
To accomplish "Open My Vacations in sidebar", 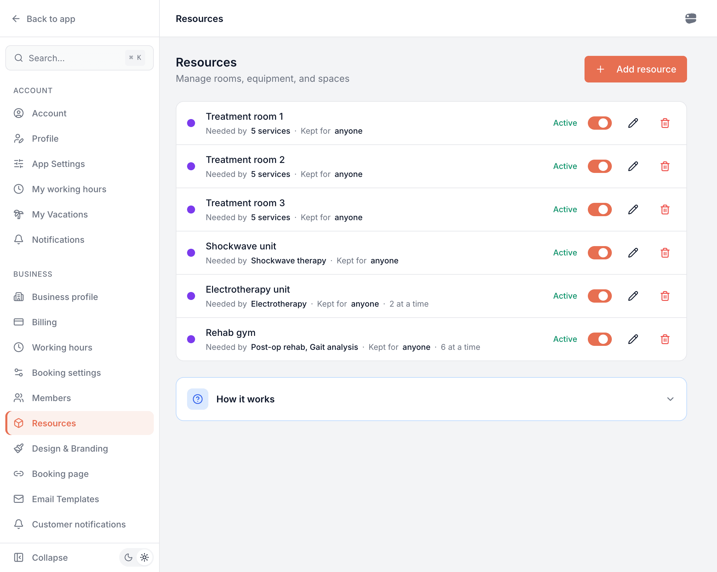I will pyautogui.click(x=80, y=214).
